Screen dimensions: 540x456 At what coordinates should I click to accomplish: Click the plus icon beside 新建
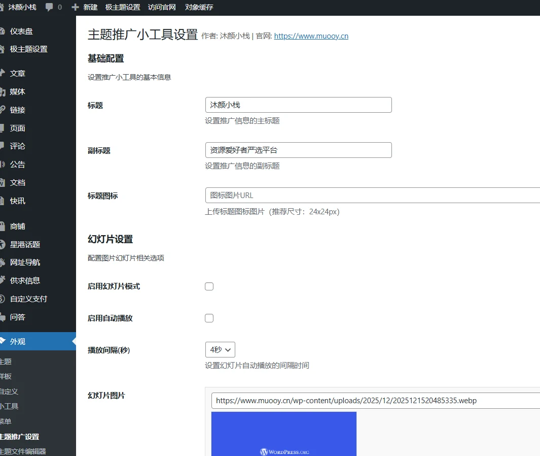[76, 8]
